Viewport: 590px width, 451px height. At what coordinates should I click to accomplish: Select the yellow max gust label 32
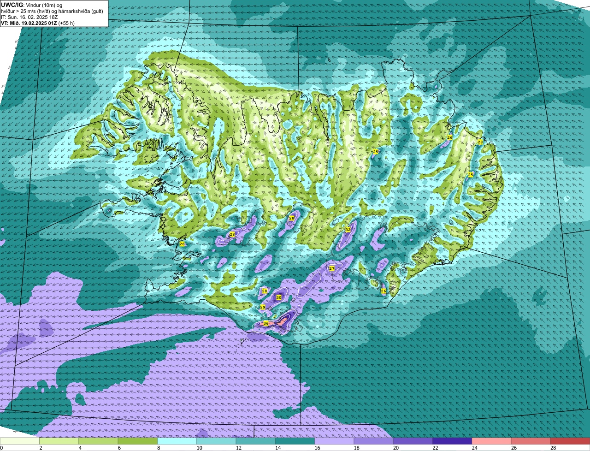(348, 229)
